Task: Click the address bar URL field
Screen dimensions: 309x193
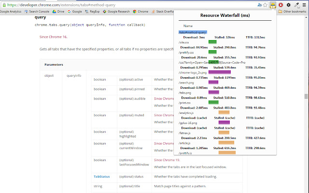Action: 121,4
